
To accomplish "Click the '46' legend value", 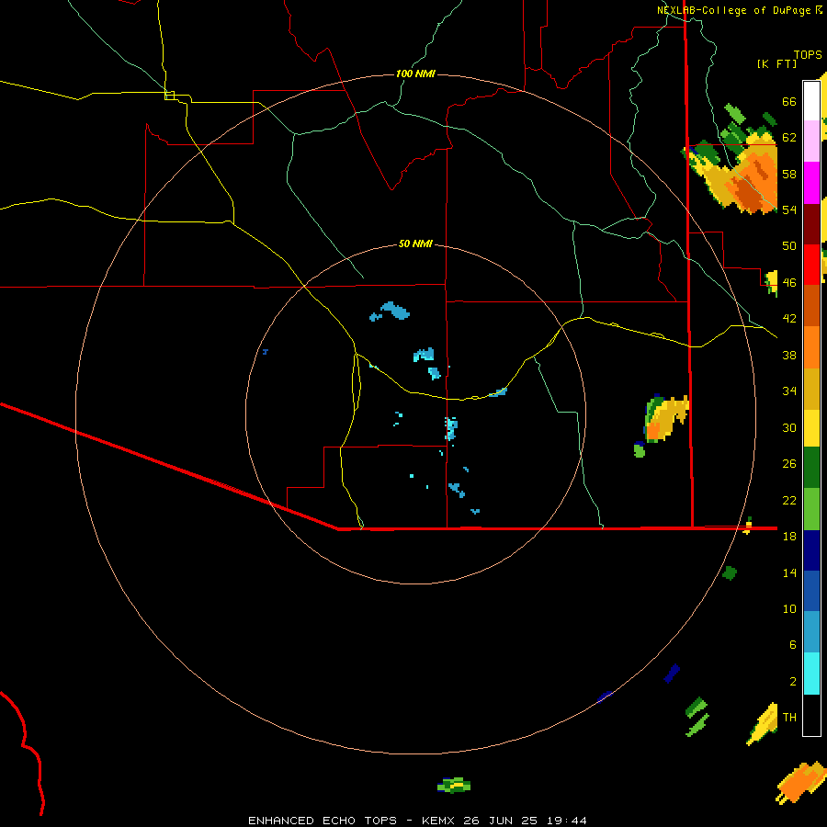I will click(x=789, y=283).
